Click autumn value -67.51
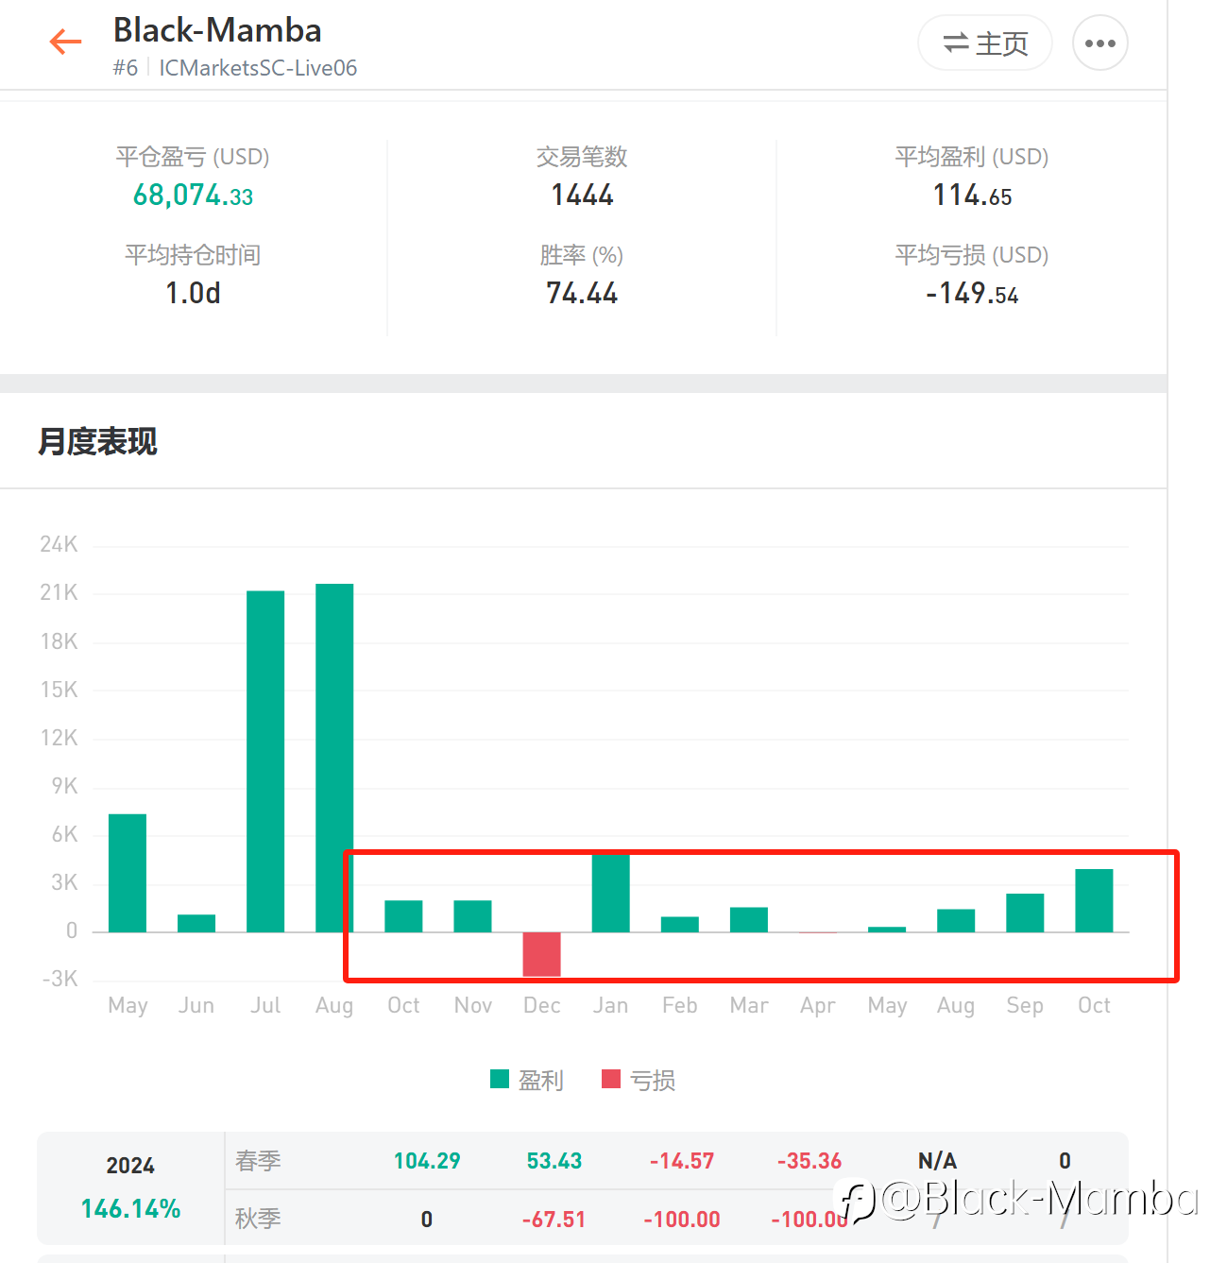 pos(554,1220)
